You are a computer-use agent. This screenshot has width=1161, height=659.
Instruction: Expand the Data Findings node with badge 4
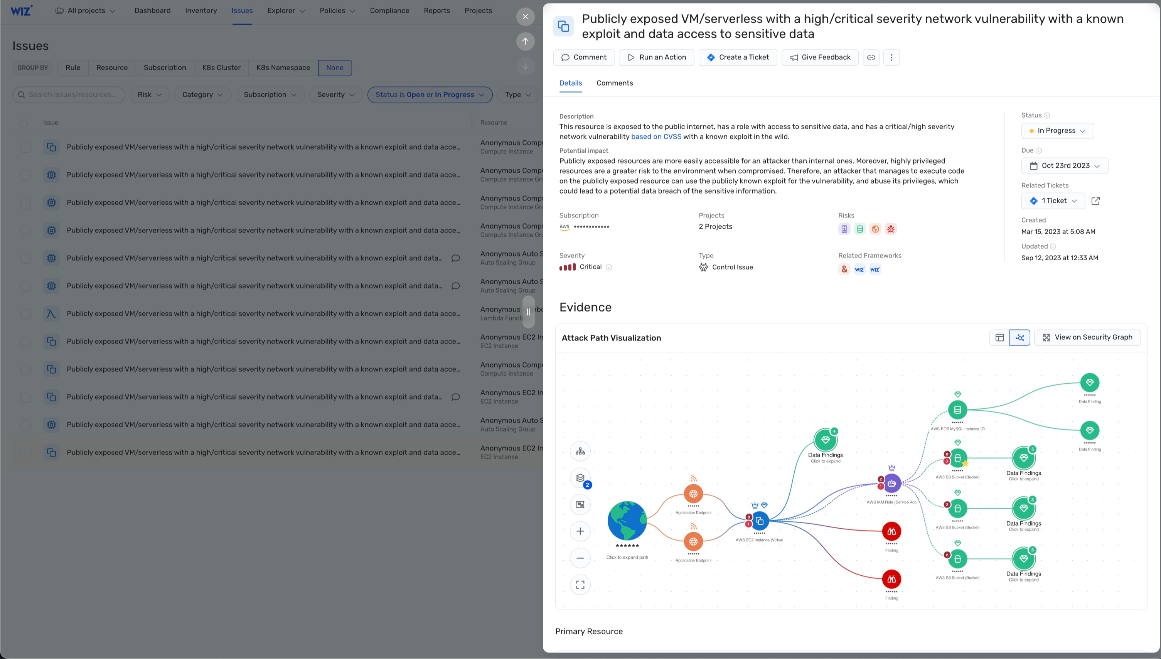tap(825, 440)
